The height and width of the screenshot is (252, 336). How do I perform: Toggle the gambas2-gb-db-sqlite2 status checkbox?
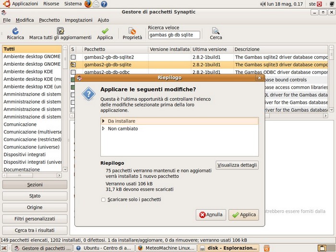[73, 57]
